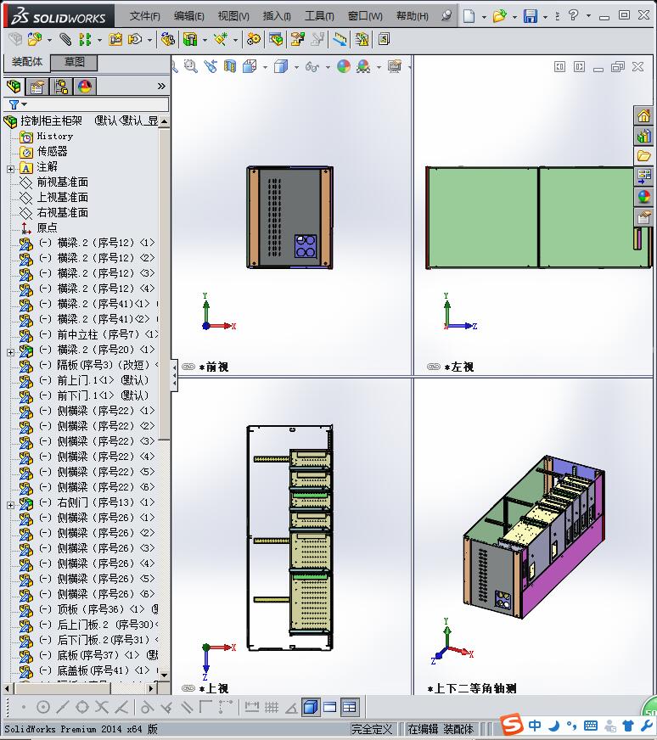Click the Previous View icon
The height and width of the screenshot is (740, 657).
coord(211,66)
